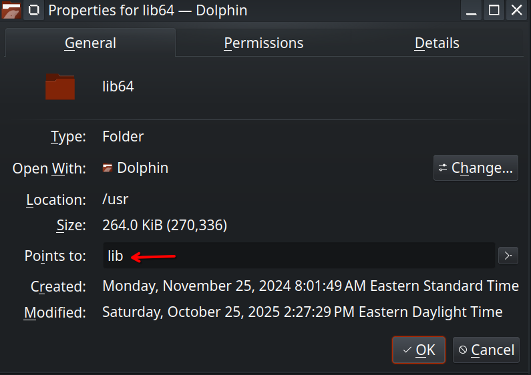Image resolution: width=531 pixels, height=375 pixels.
Task: Click the lib64 folder name text
Action: tap(118, 87)
